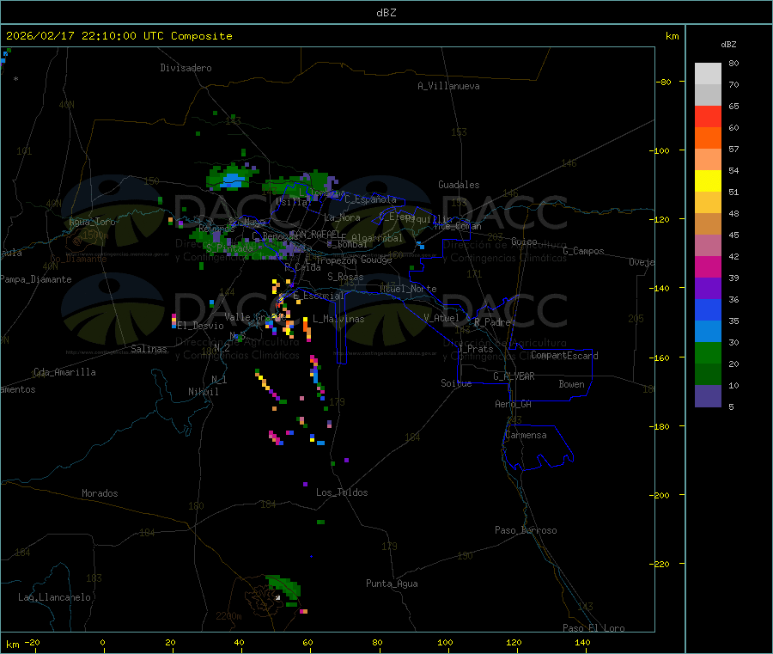773x654 pixels.
Task: Select the purple 5 dBZ legend swatch
Action: tap(708, 396)
